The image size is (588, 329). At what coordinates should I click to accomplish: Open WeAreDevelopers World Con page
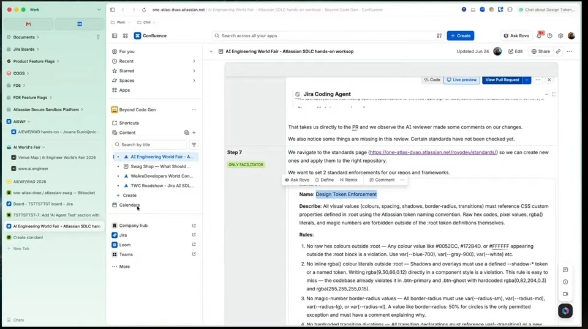[x=162, y=176]
